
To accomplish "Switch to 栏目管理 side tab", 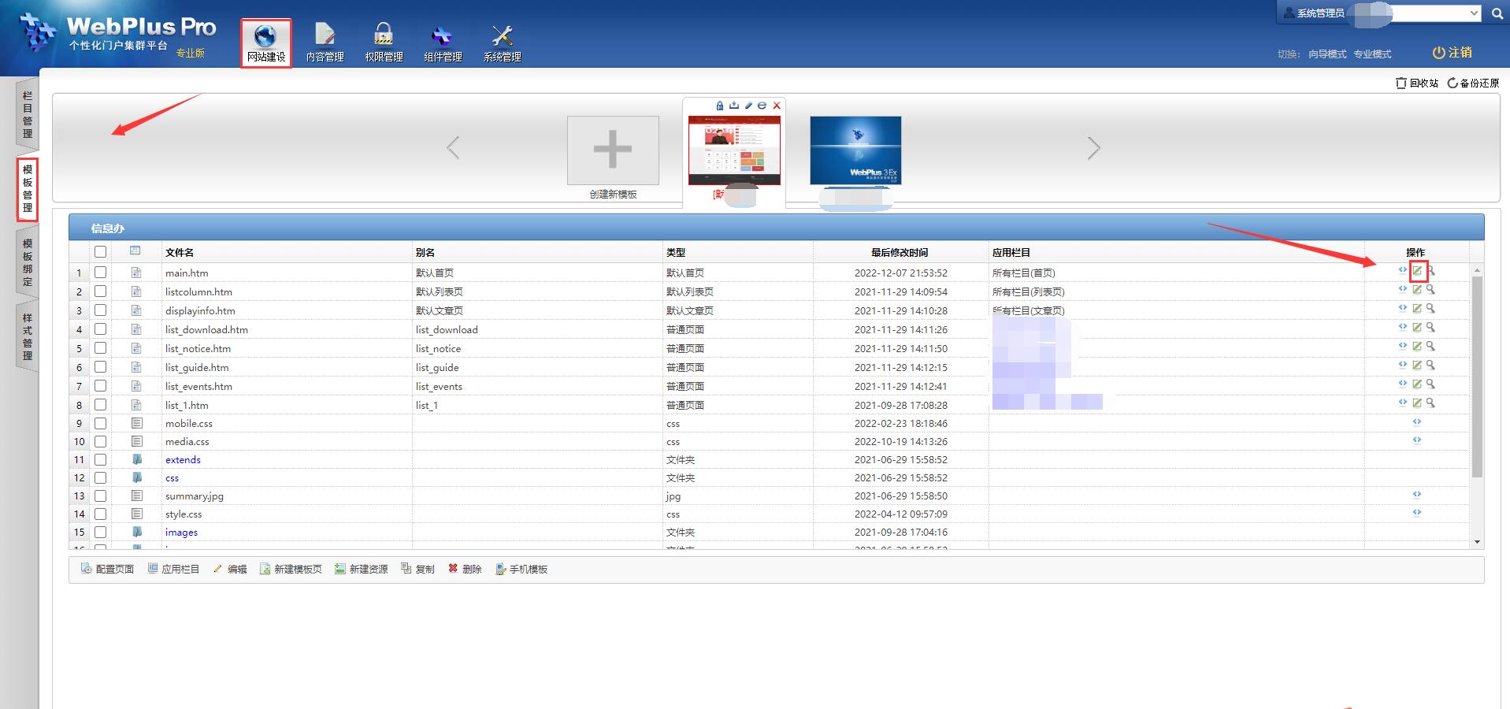I will click(28, 115).
